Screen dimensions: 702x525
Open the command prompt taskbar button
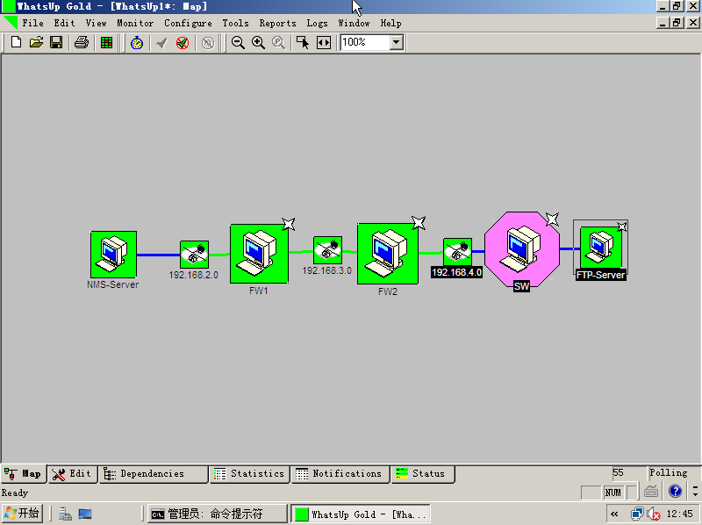(x=218, y=514)
